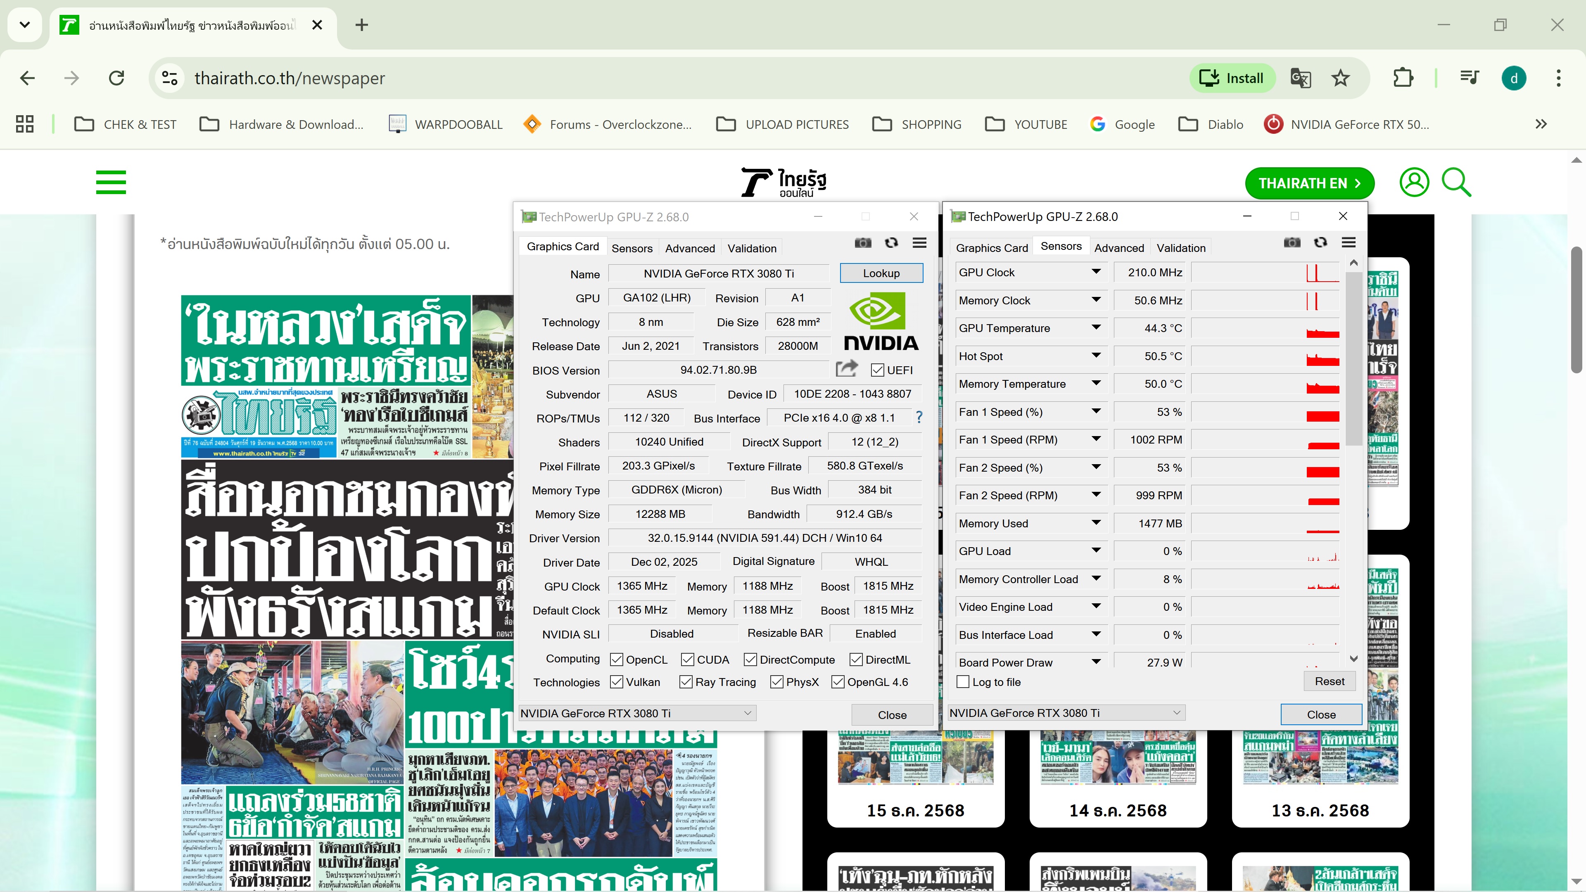The width and height of the screenshot is (1586, 892).
Task: Enable the Log to file checkbox
Action: (x=963, y=681)
